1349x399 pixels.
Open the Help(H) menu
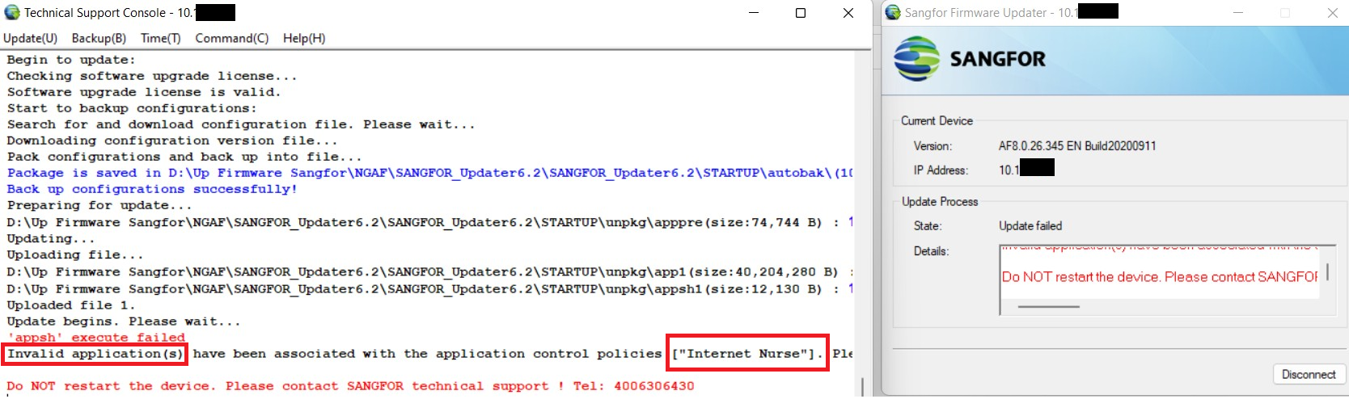pyautogui.click(x=304, y=38)
